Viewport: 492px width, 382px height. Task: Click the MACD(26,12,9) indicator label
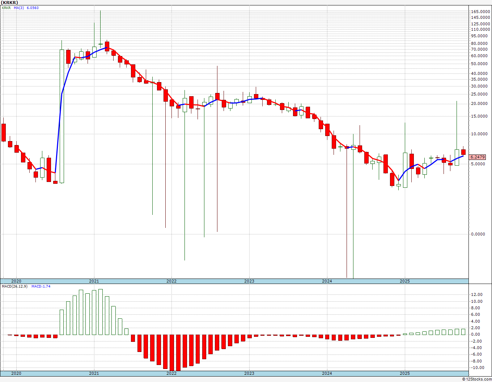click(15, 286)
